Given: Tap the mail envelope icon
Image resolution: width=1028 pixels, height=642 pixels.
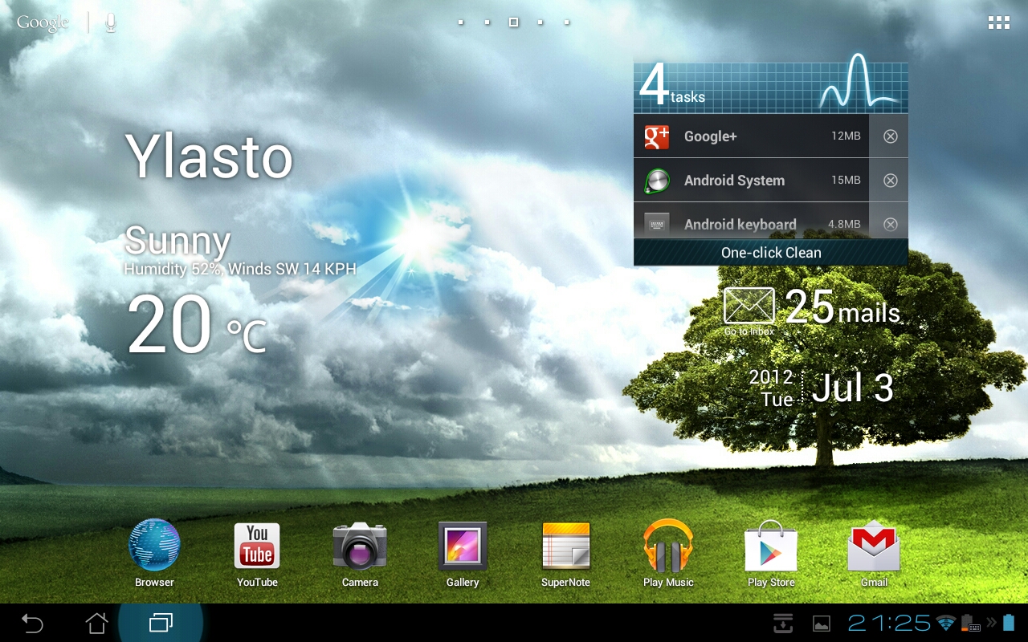Looking at the screenshot, I should coord(749,306).
